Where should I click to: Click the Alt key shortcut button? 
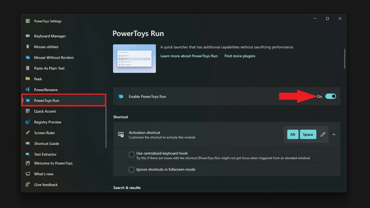pyautogui.click(x=293, y=134)
